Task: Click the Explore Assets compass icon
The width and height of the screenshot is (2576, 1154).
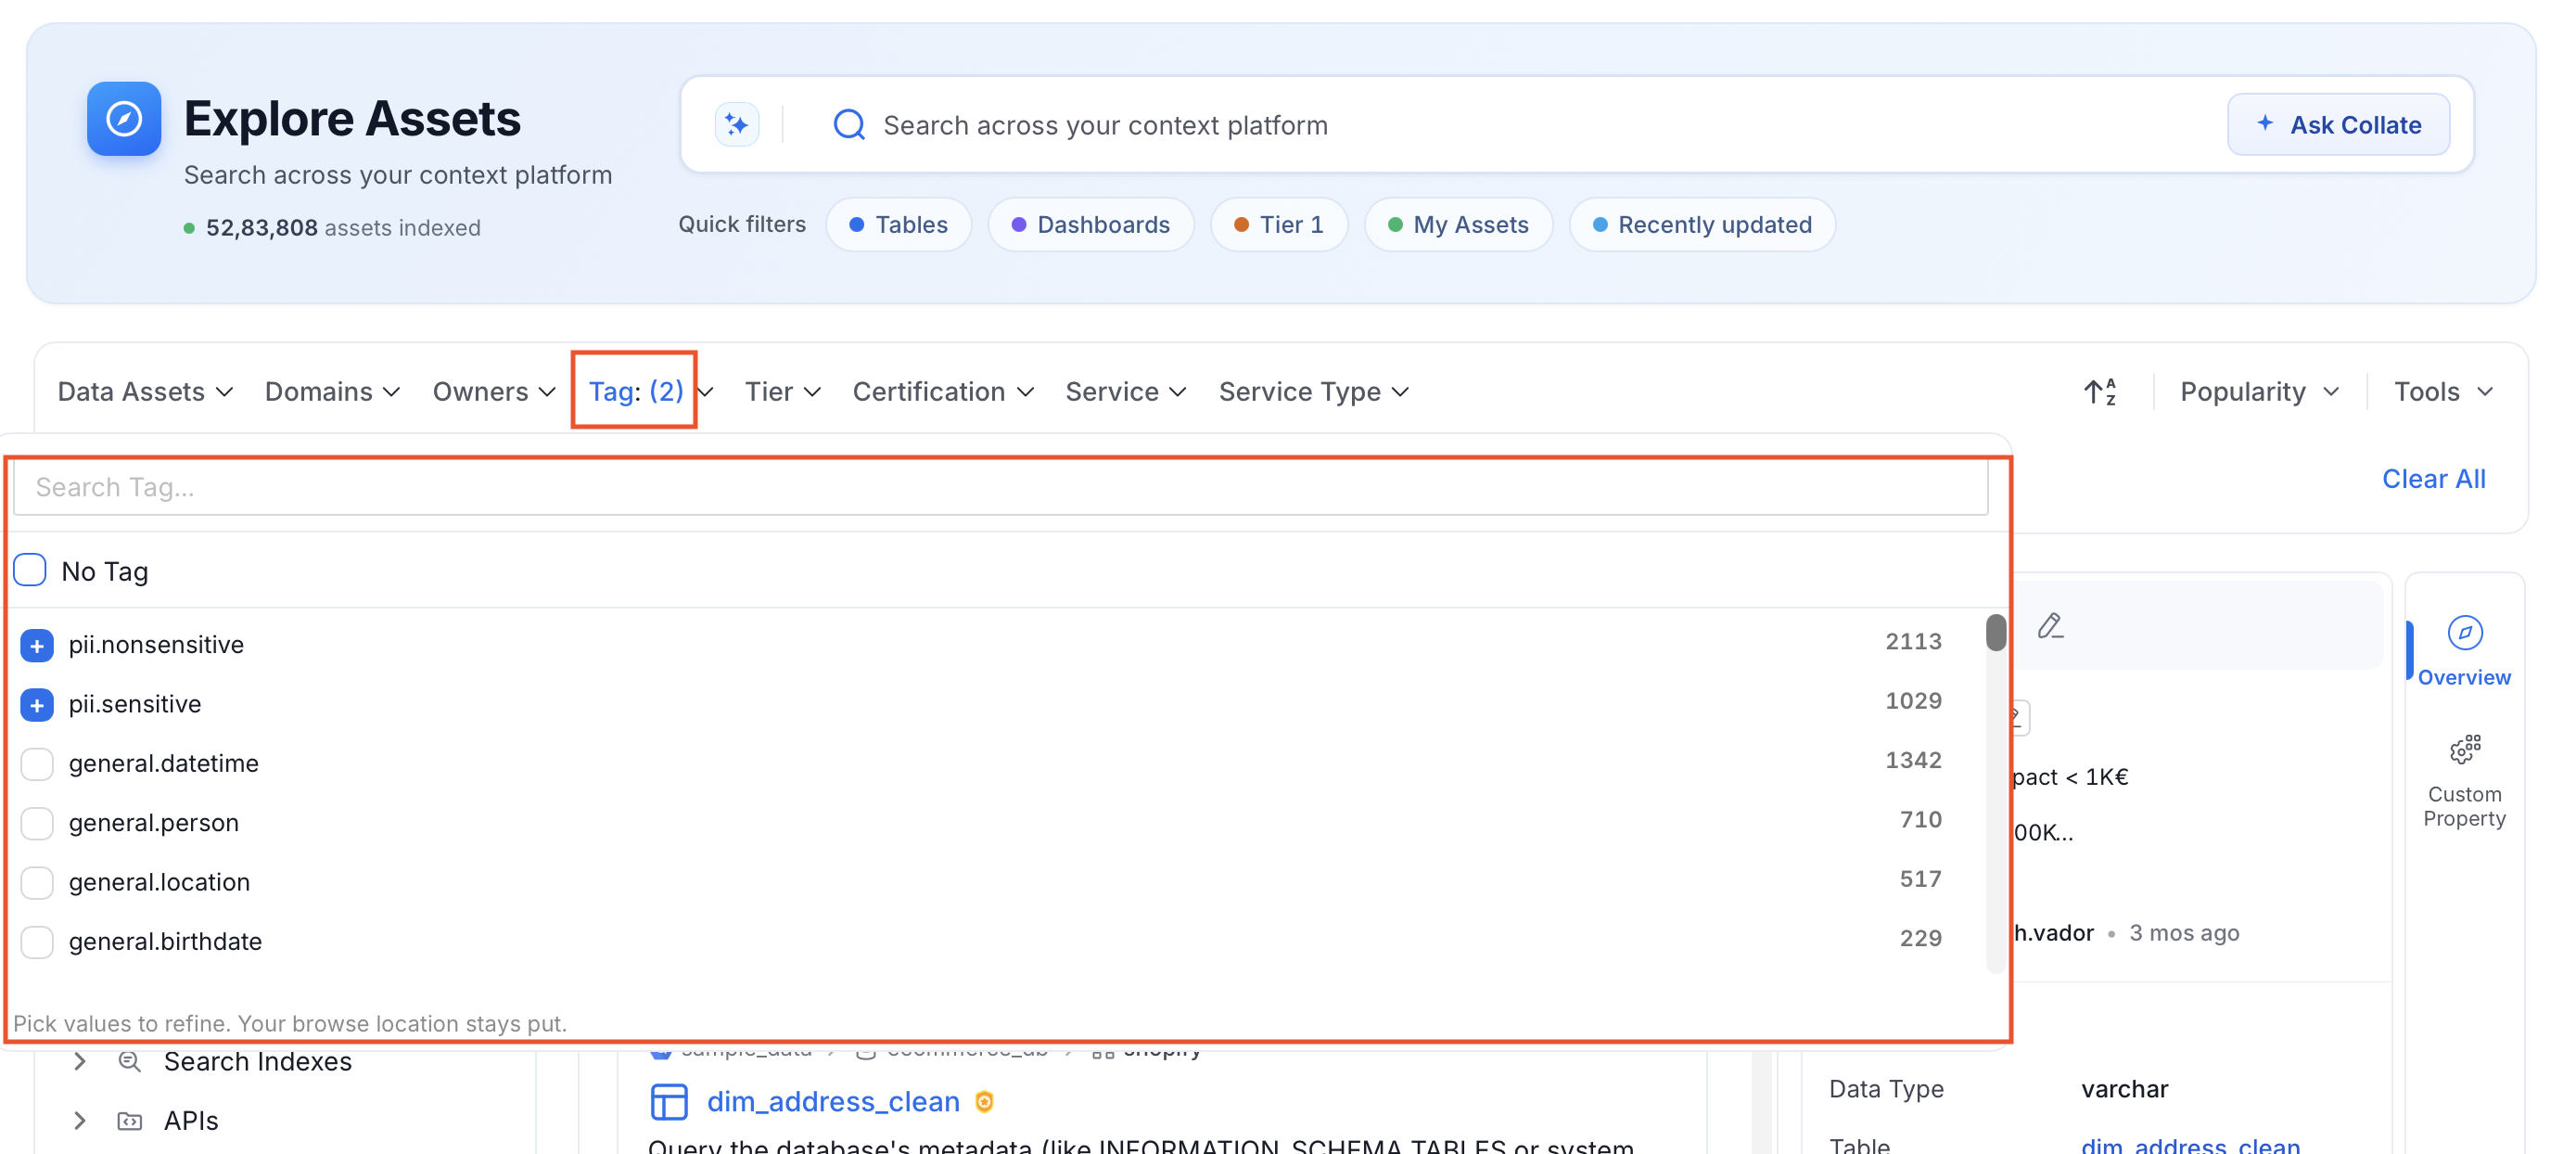Action: [124, 119]
